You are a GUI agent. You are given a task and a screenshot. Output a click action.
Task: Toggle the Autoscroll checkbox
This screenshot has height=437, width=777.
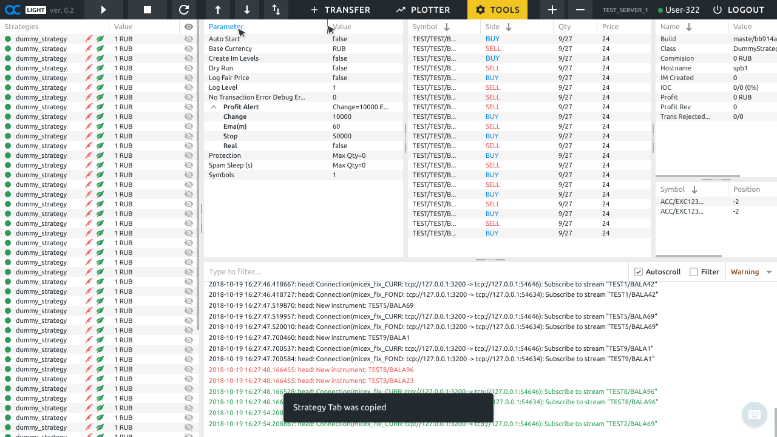click(638, 272)
